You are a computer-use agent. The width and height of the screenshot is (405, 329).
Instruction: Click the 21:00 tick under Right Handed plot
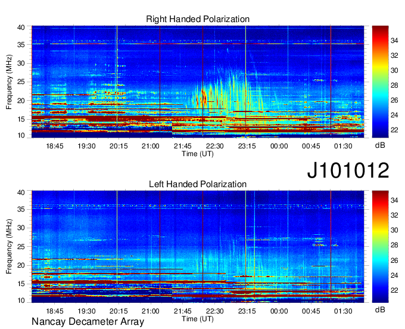tap(150, 146)
